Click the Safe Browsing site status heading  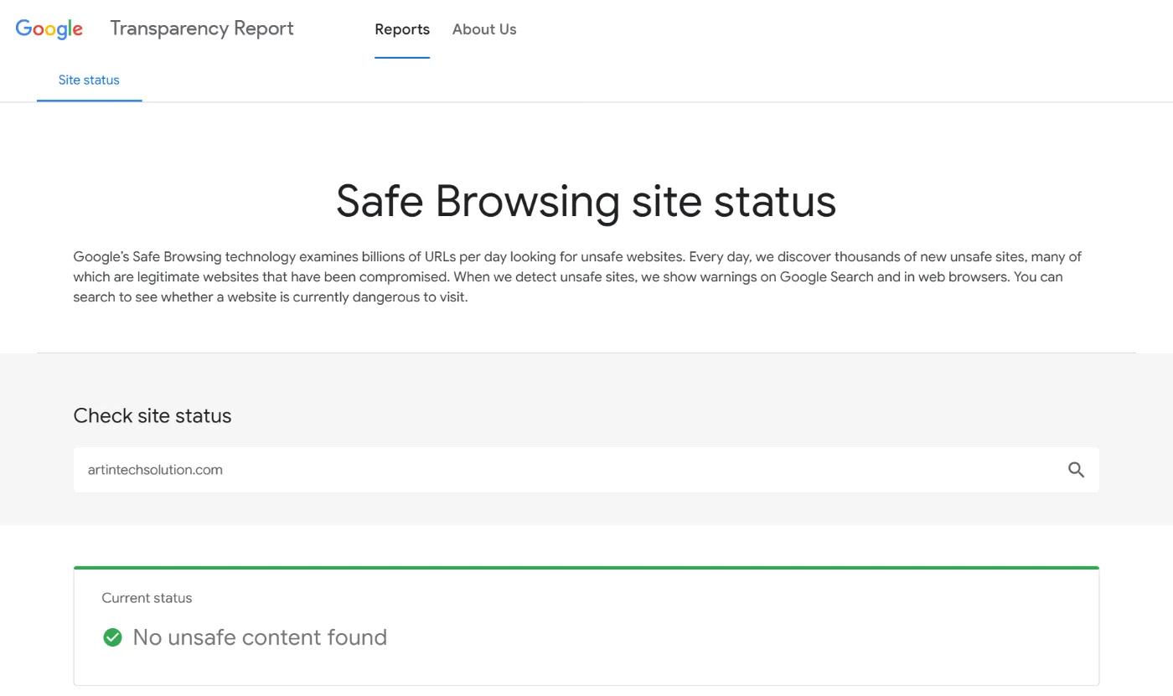586,201
